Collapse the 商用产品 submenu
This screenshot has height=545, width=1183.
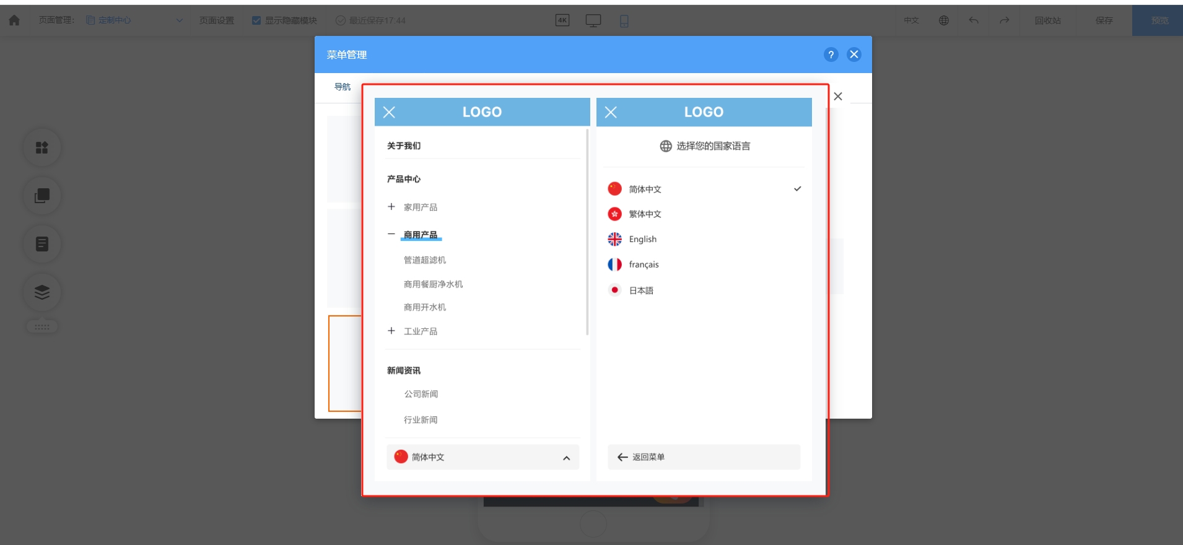pos(391,235)
